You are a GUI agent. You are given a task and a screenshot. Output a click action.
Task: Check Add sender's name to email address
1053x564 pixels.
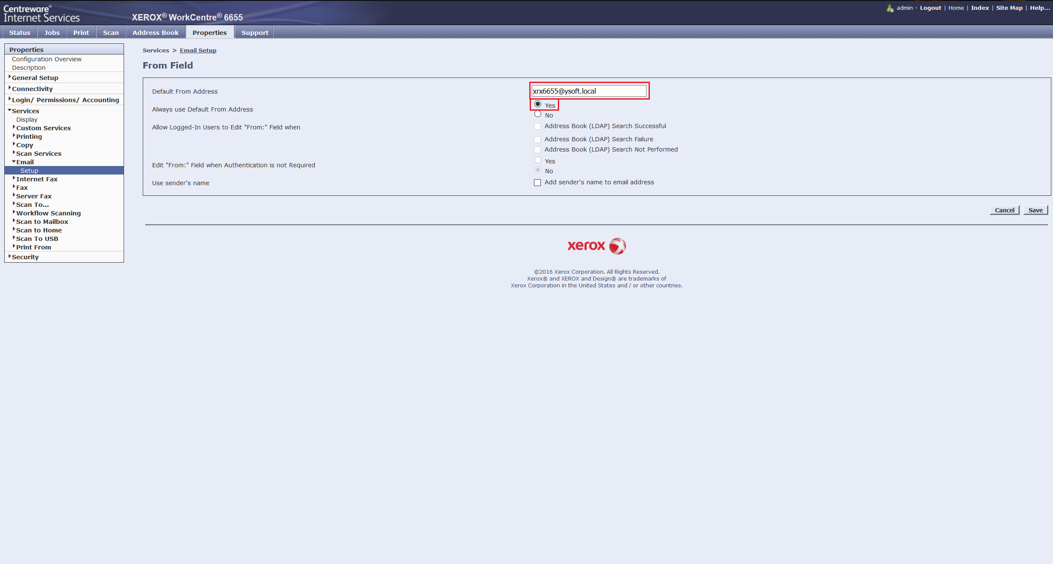537,182
